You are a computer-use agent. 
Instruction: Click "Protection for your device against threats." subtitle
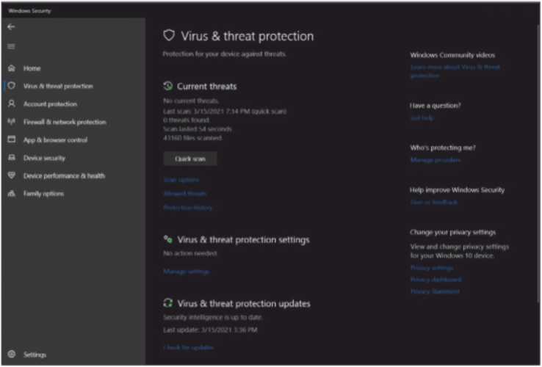click(224, 54)
